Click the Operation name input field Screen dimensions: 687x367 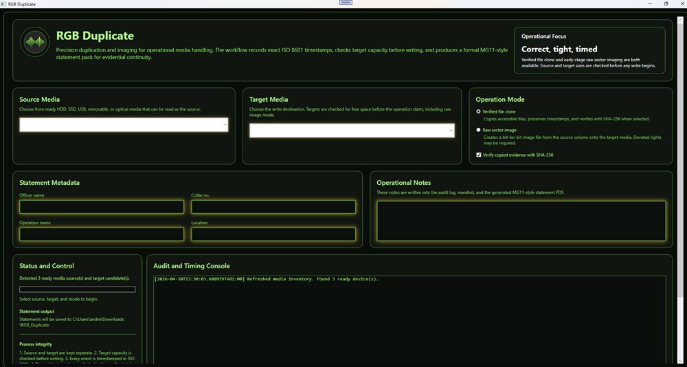[102, 234]
